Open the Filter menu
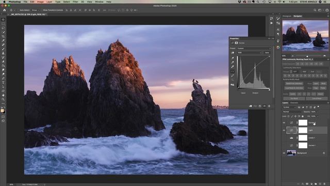Image resolution: width=330 pixels, height=186 pixels. [x=75, y=2]
